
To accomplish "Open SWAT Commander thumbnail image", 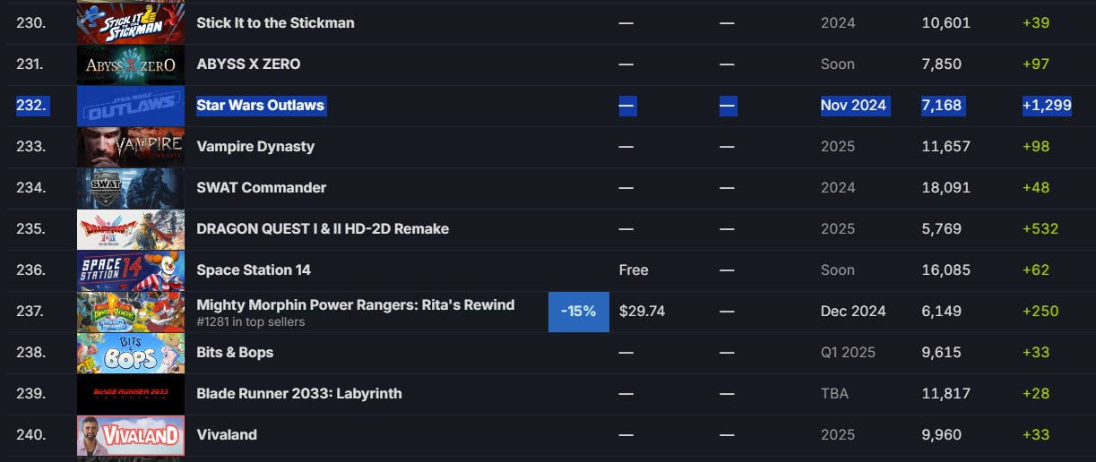I will point(131,188).
